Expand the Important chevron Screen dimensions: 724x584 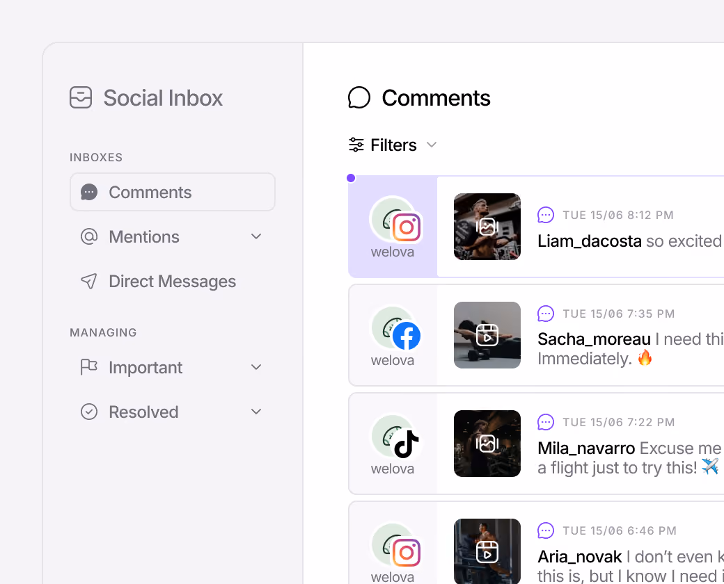[256, 367]
